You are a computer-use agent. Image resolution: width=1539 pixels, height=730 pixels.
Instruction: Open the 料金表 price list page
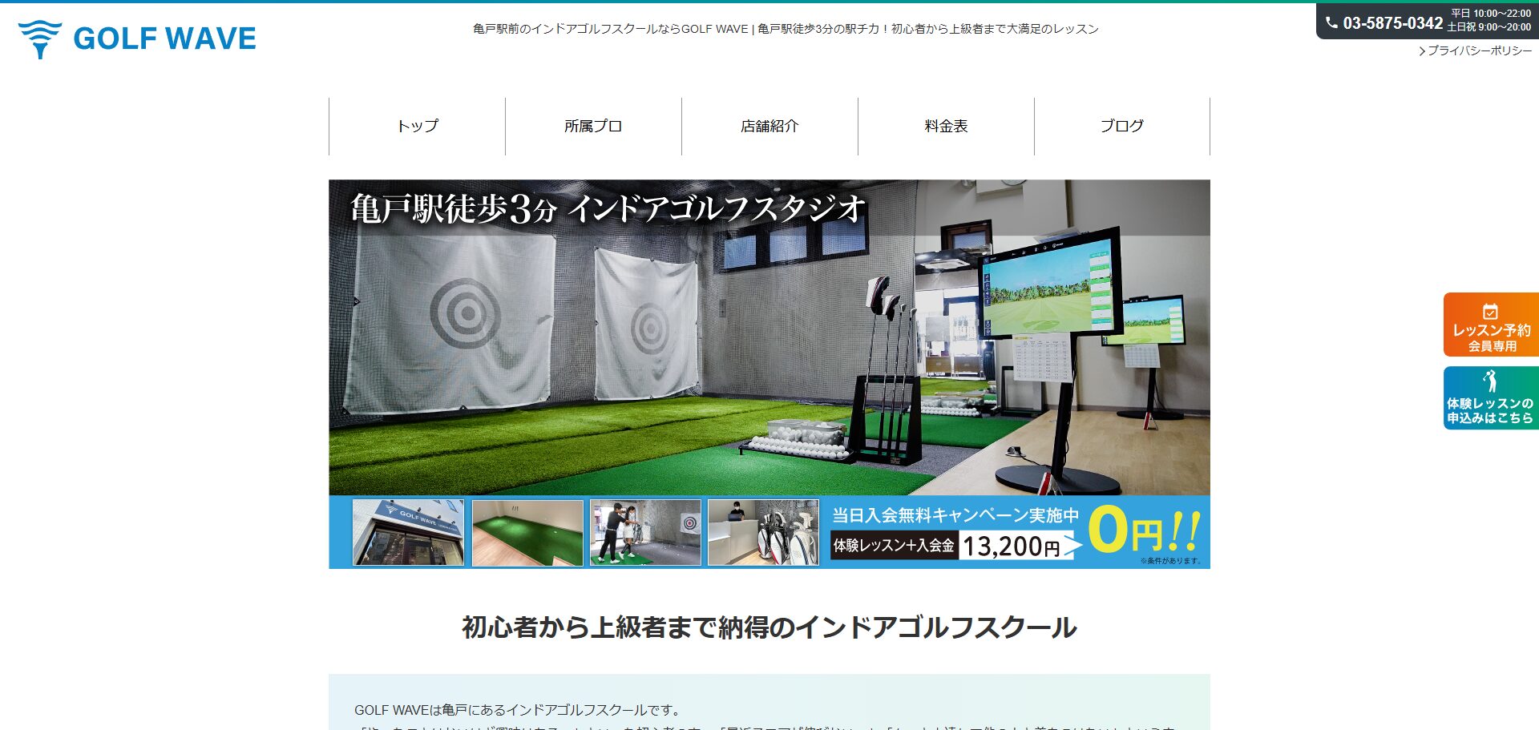(946, 127)
